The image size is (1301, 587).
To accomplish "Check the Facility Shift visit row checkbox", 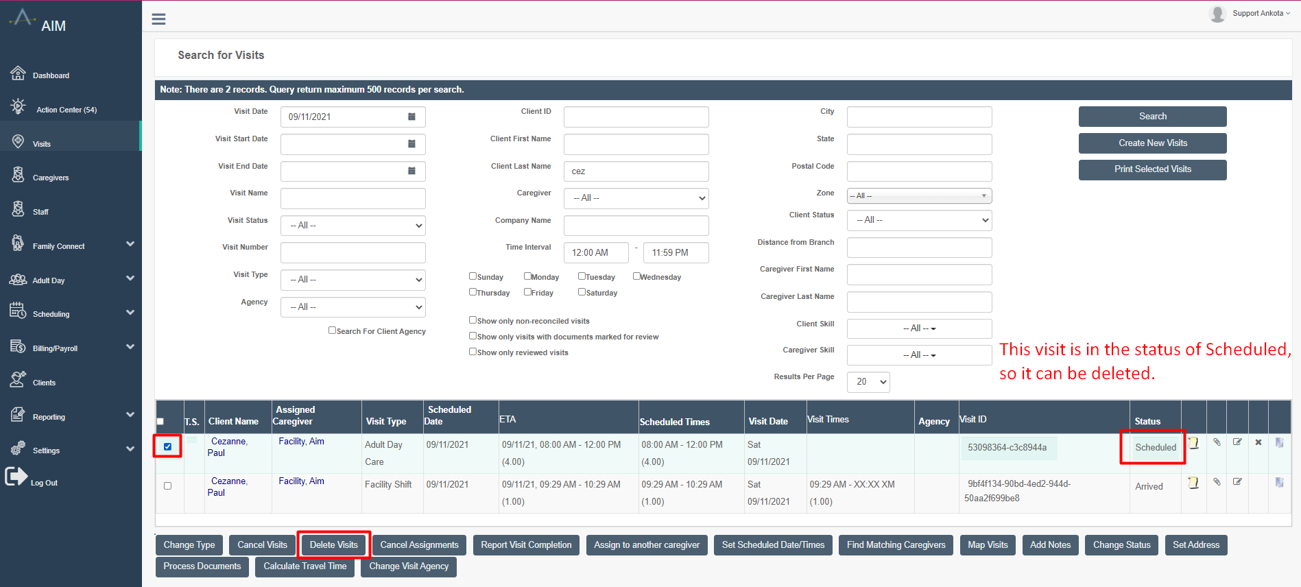I will click(x=167, y=486).
